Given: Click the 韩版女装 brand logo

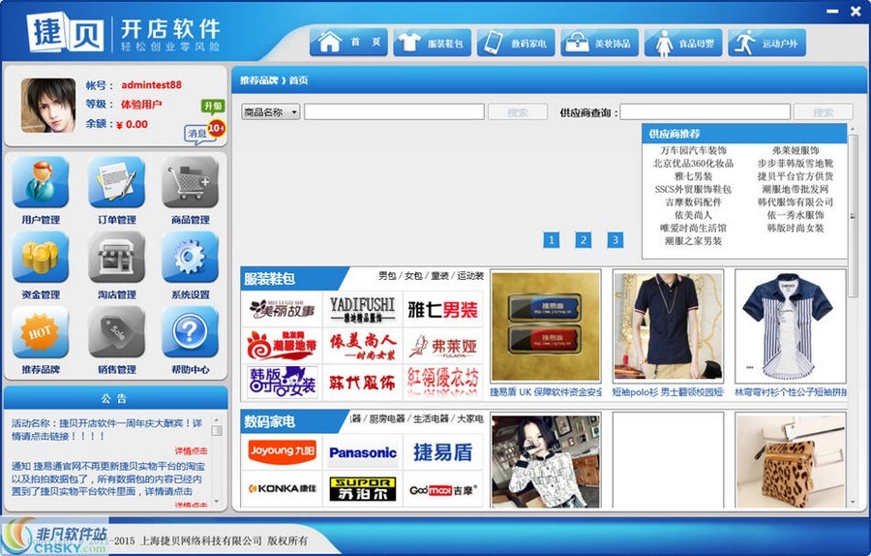Looking at the screenshot, I should [283, 382].
